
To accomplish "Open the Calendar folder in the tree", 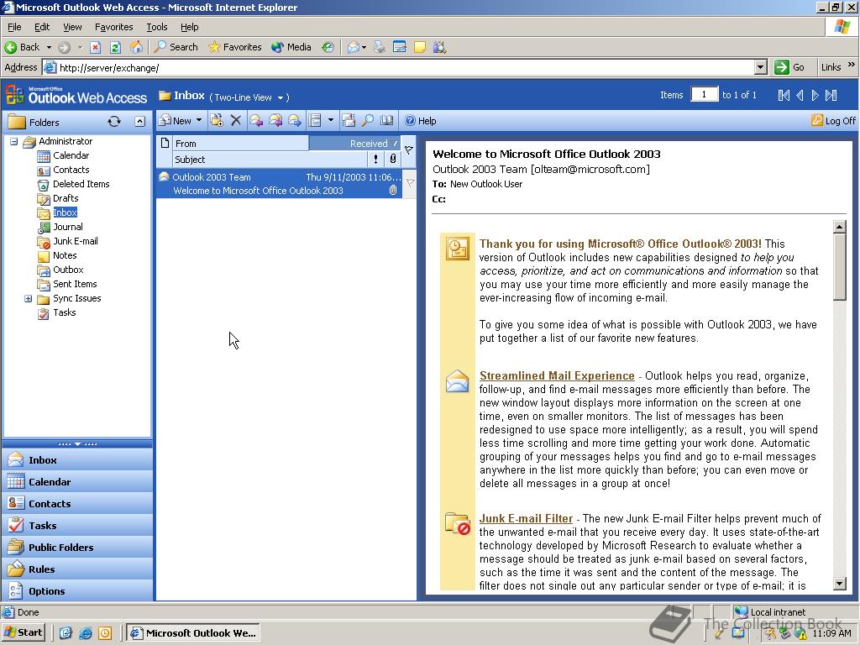I will pyautogui.click(x=71, y=155).
